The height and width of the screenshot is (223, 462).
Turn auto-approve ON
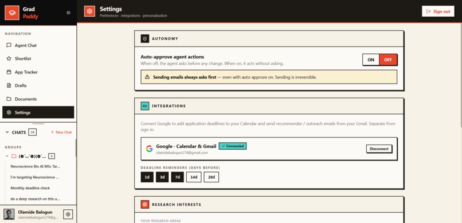pyautogui.click(x=371, y=60)
